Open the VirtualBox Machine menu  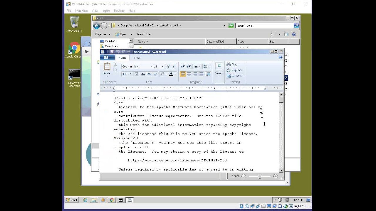click(81, 11)
